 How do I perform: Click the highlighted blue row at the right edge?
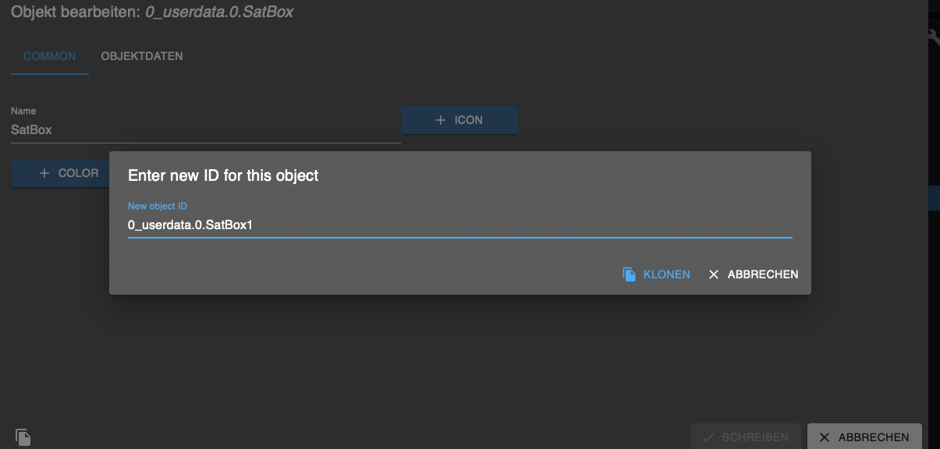(x=934, y=198)
